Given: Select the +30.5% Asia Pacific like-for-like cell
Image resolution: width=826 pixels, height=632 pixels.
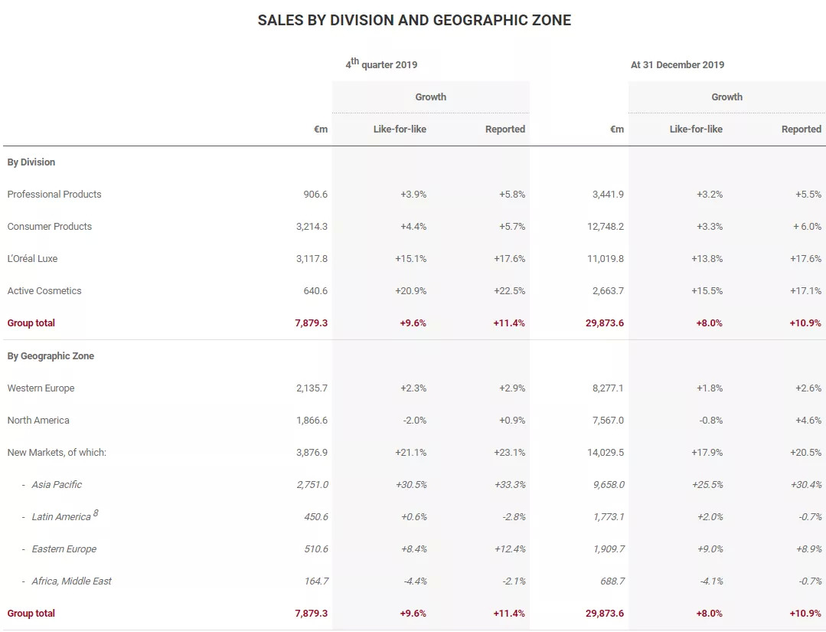Looking at the screenshot, I should [x=411, y=485].
